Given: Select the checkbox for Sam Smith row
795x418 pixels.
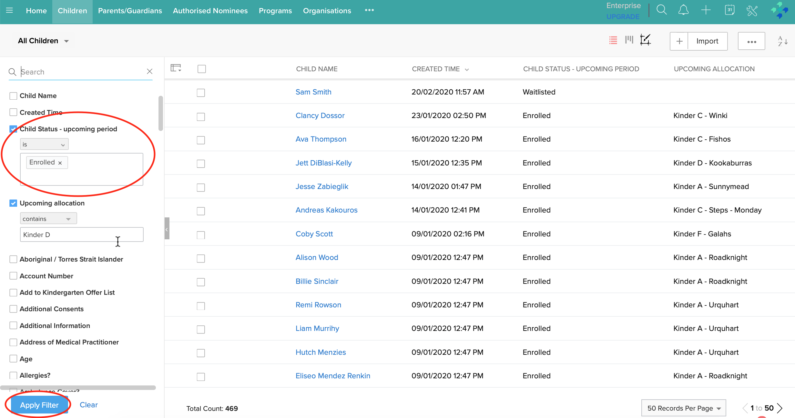Looking at the screenshot, I should pyautogui.click(x=201, y=93).
